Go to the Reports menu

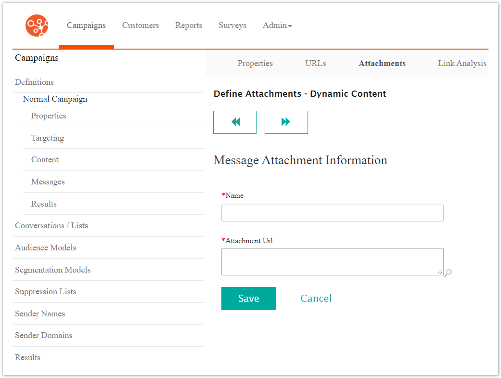(189, 26)
